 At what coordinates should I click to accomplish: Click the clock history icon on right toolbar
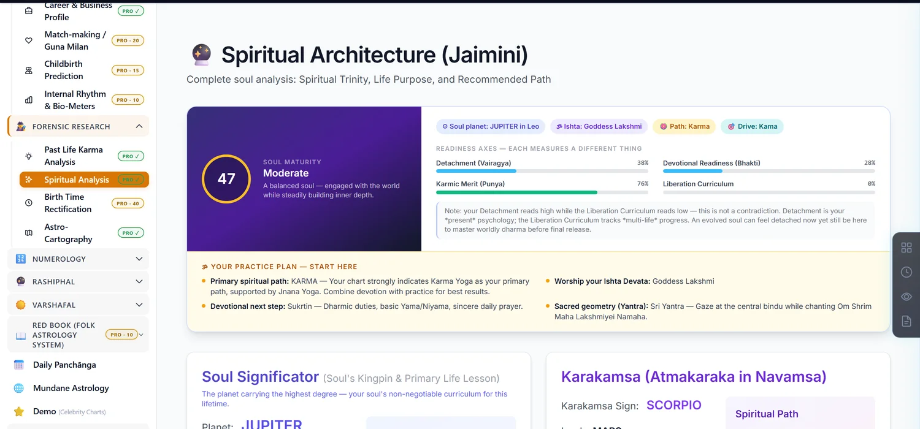[906, 272]
